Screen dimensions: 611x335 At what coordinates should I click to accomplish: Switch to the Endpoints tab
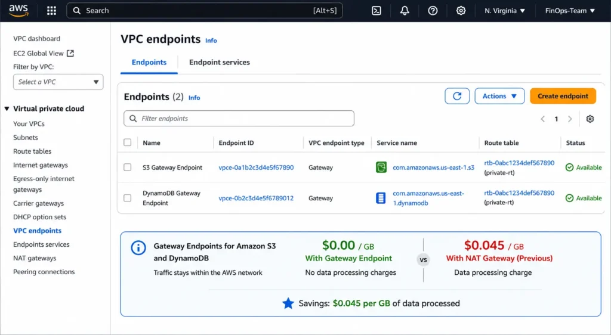click(149, 62)
